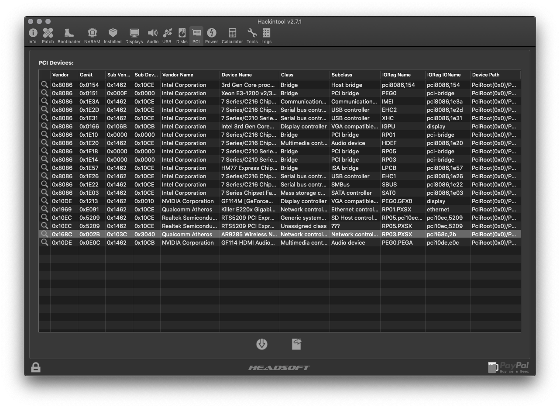Click magnifier icon for the AR9285 Wireless row
The height and width of the screenshot is (408, 560).
tap(45, 234)
